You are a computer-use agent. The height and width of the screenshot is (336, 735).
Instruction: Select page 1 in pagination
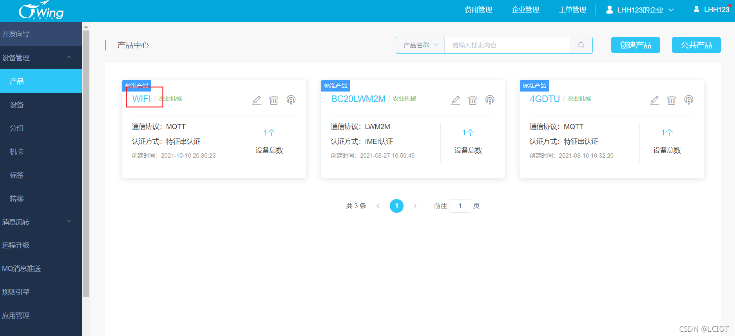[x=396, y=206]
